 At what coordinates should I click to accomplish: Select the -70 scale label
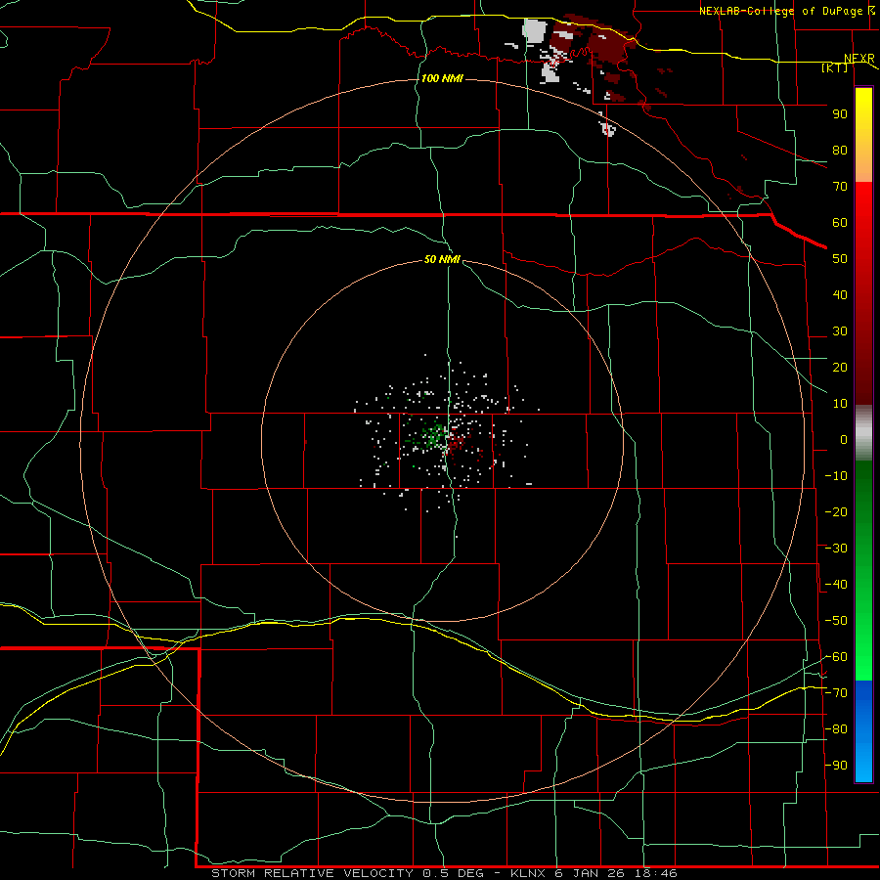coord(836,693)
